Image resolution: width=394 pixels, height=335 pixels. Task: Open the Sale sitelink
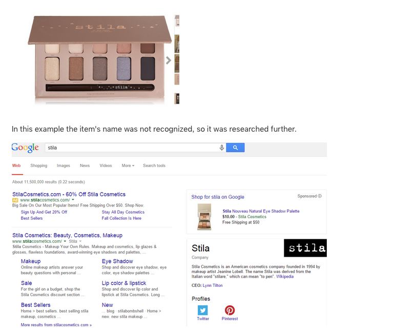tap(26, 283)
